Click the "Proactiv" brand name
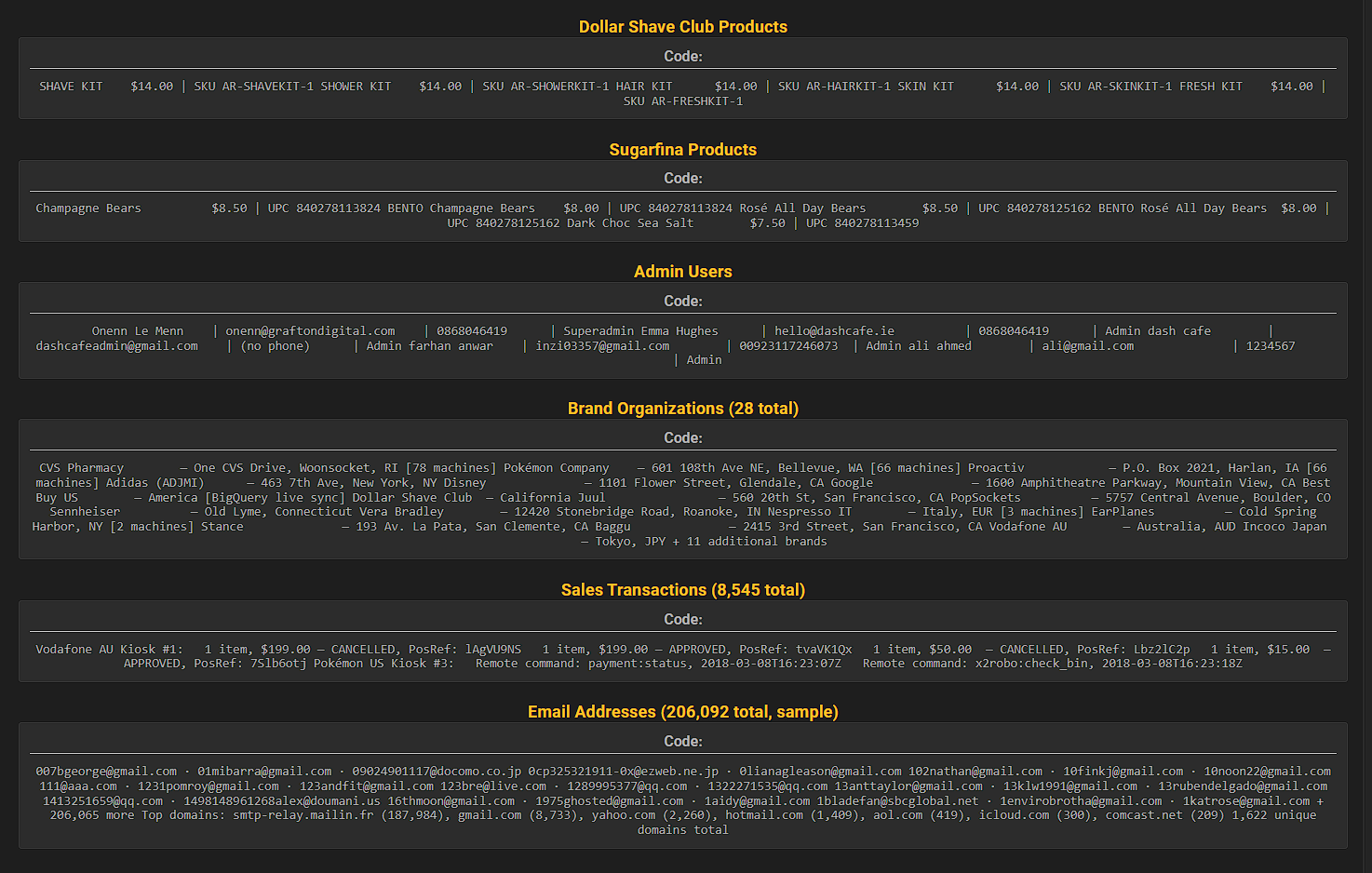 click(x=996, y=468)
